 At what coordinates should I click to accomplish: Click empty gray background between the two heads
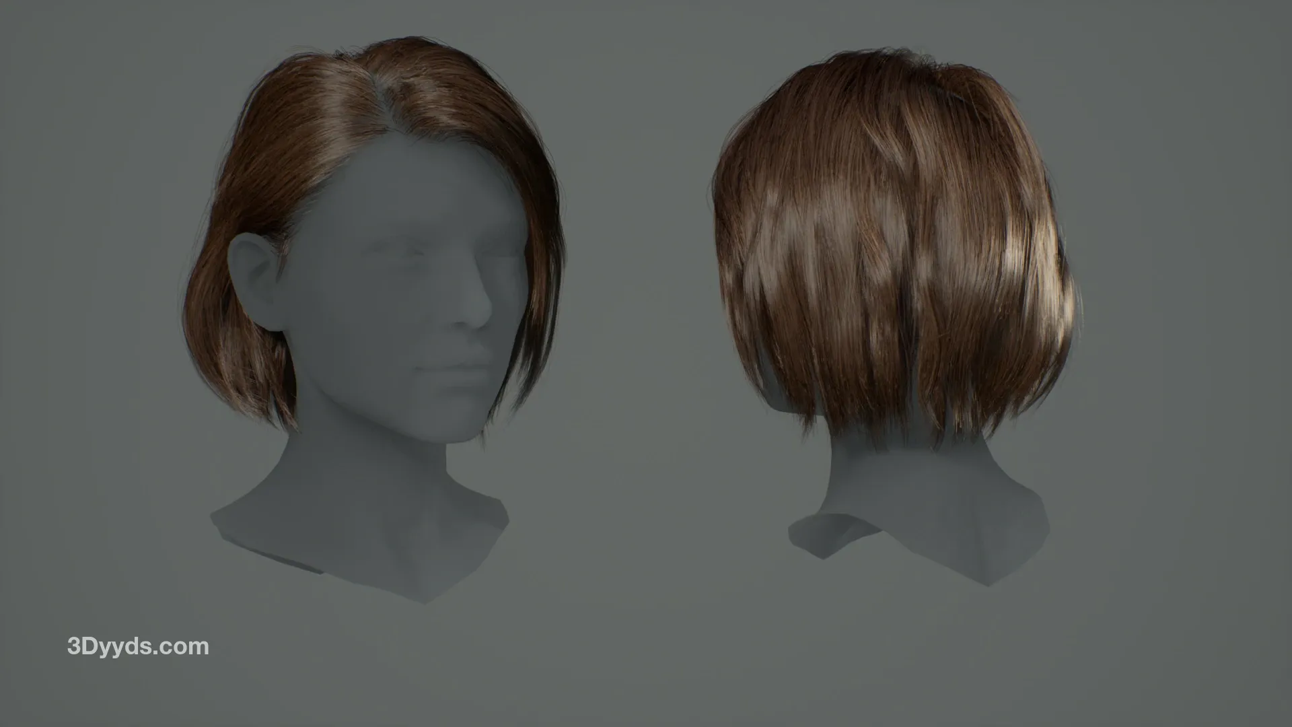639,303
